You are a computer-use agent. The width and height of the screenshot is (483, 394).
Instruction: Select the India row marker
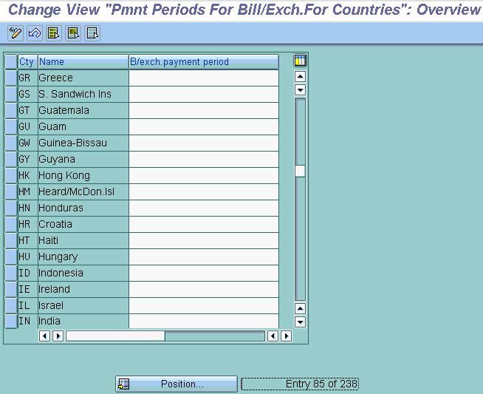[x=11, y=322]
